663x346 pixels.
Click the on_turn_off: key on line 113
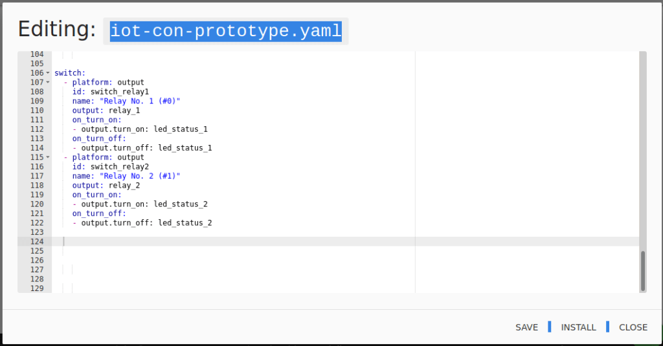click(99, 138)
